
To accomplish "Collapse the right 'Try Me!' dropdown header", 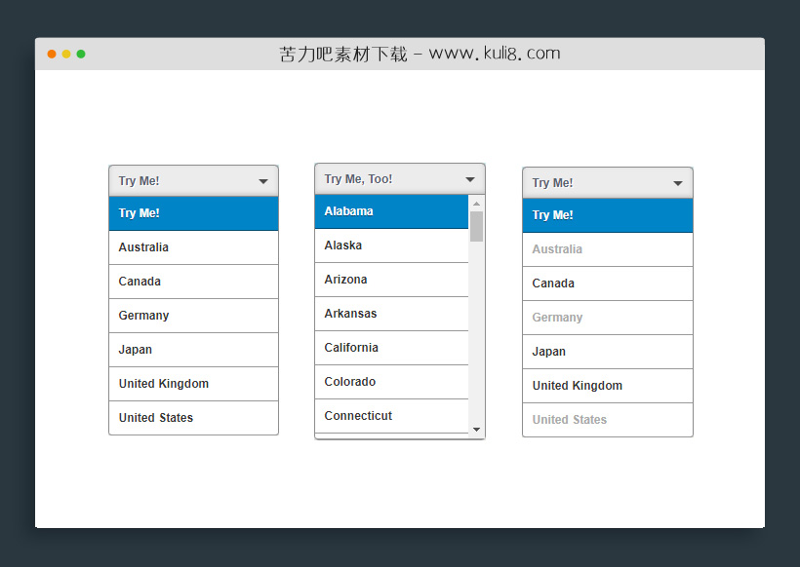I will (597, 183).
